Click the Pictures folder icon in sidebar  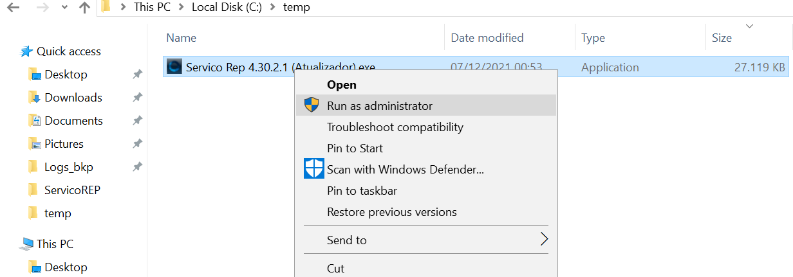[x=34, y=144]
